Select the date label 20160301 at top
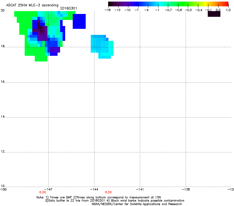The image size is (234, 206). 69,8
